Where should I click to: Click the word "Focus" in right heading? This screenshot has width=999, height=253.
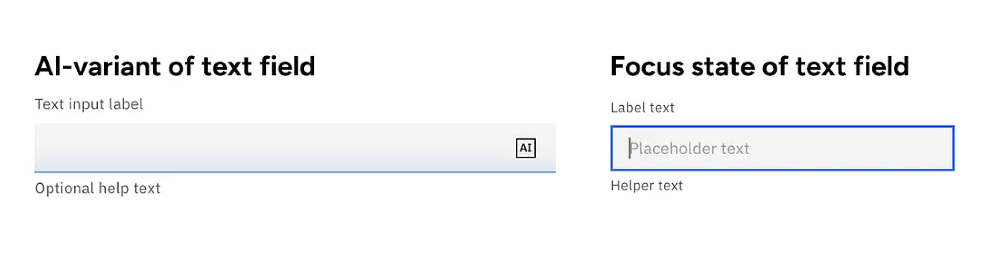tap(647, 67)
